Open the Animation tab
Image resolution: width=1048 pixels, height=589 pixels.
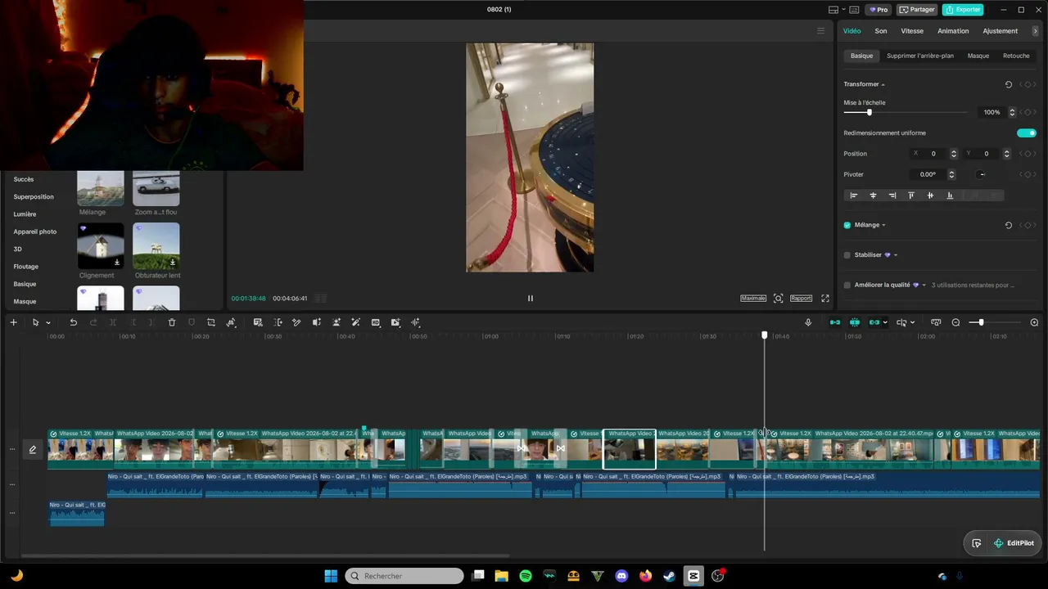click(953, 31)
